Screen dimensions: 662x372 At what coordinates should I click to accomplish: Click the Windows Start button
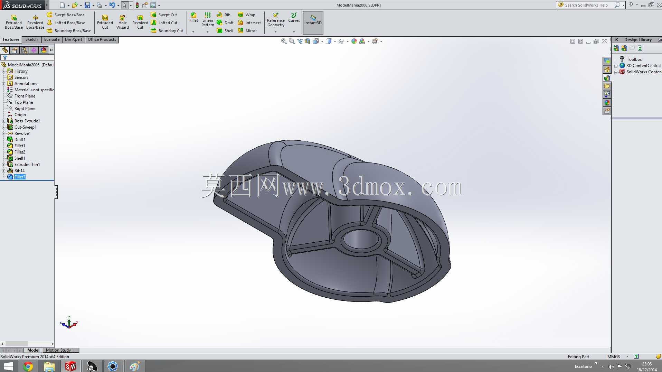[x=8, y=366]
